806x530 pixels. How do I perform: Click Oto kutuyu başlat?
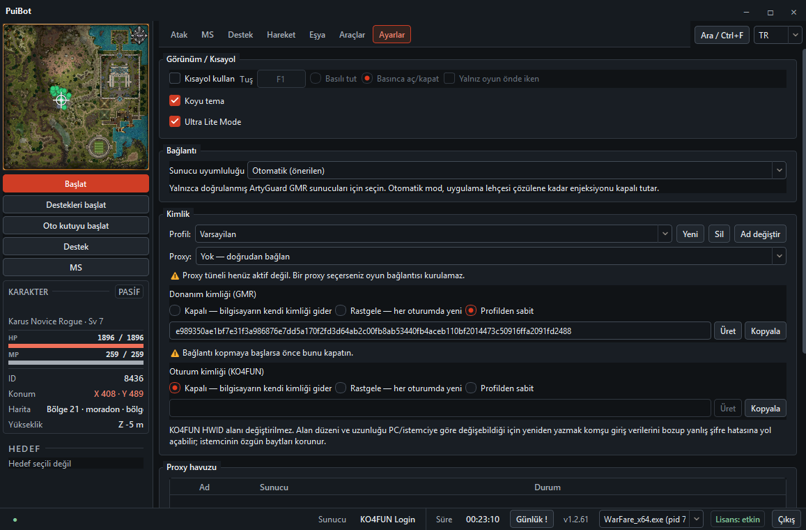(76, 226)
